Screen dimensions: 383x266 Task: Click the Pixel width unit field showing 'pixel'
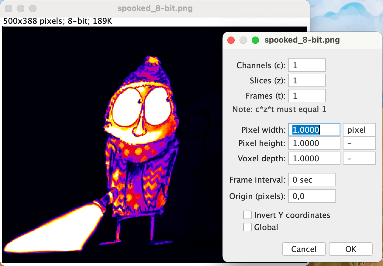pos(359,130)
